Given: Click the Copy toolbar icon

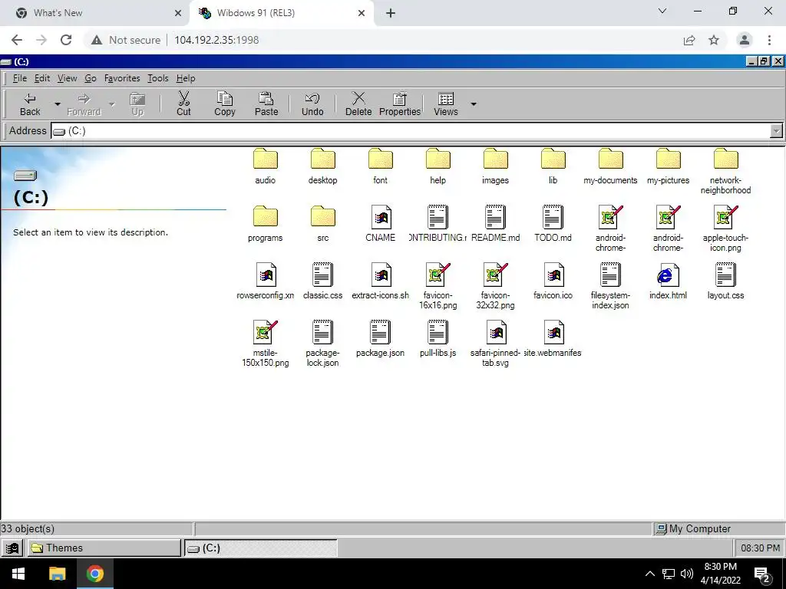Looking at the screenshot, I should tap(225, 98).
